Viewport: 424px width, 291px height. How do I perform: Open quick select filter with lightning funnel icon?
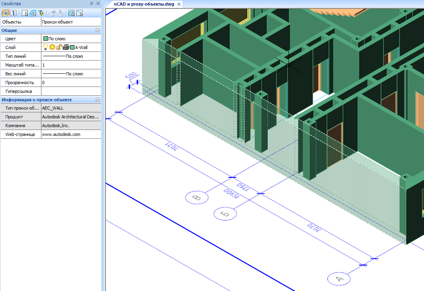click(41, 13)
